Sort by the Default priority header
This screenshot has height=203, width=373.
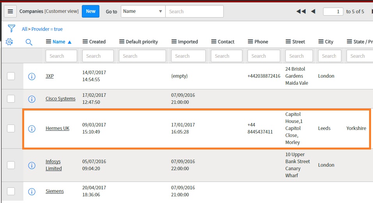142,42
